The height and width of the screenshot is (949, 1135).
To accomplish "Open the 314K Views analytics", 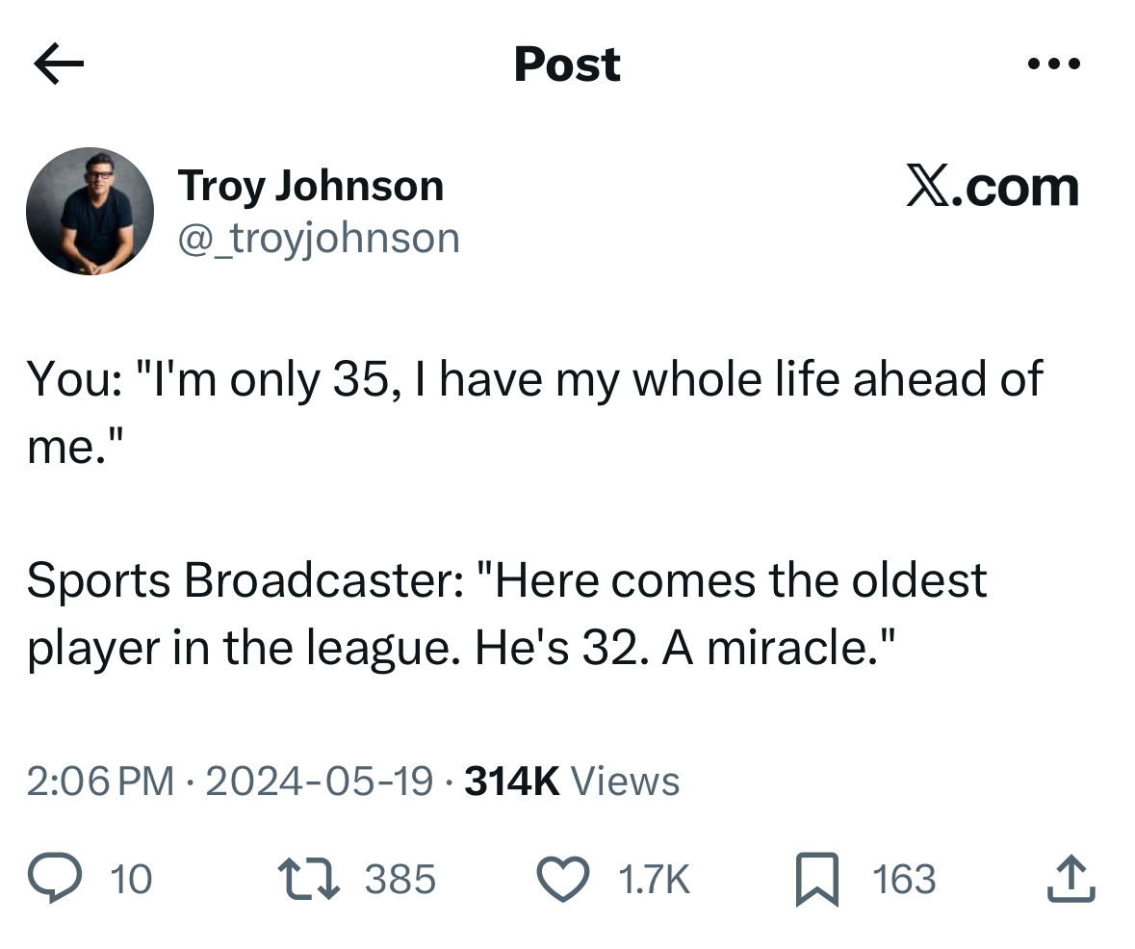I will [572, 782].
